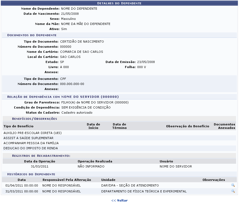Click the DEDUCAO DO IMPOSTO DE RENDA entry
This screenshot has height=205, width=239.
click(x=31, y=148)
